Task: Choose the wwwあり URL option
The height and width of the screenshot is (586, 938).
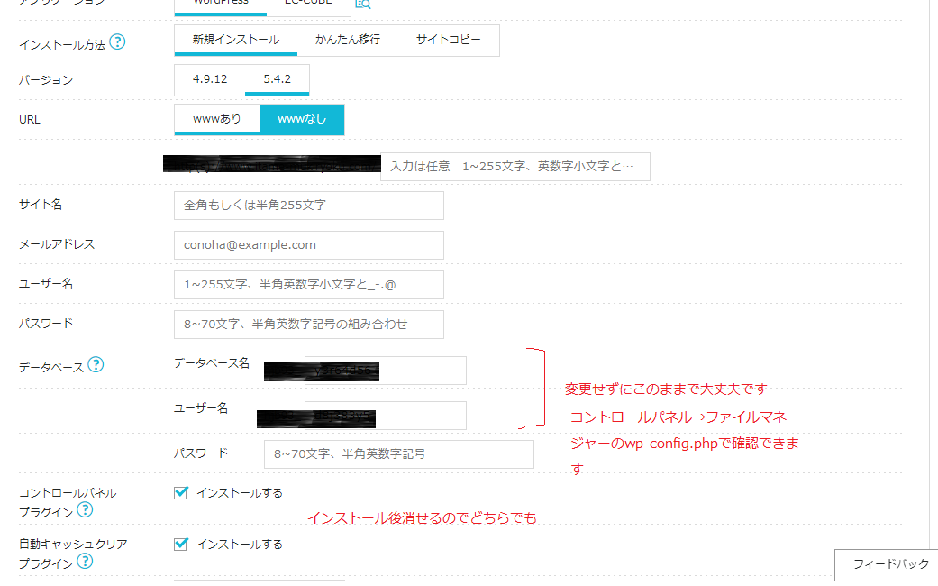Action: pyautogui.click(x=217, y=119)
